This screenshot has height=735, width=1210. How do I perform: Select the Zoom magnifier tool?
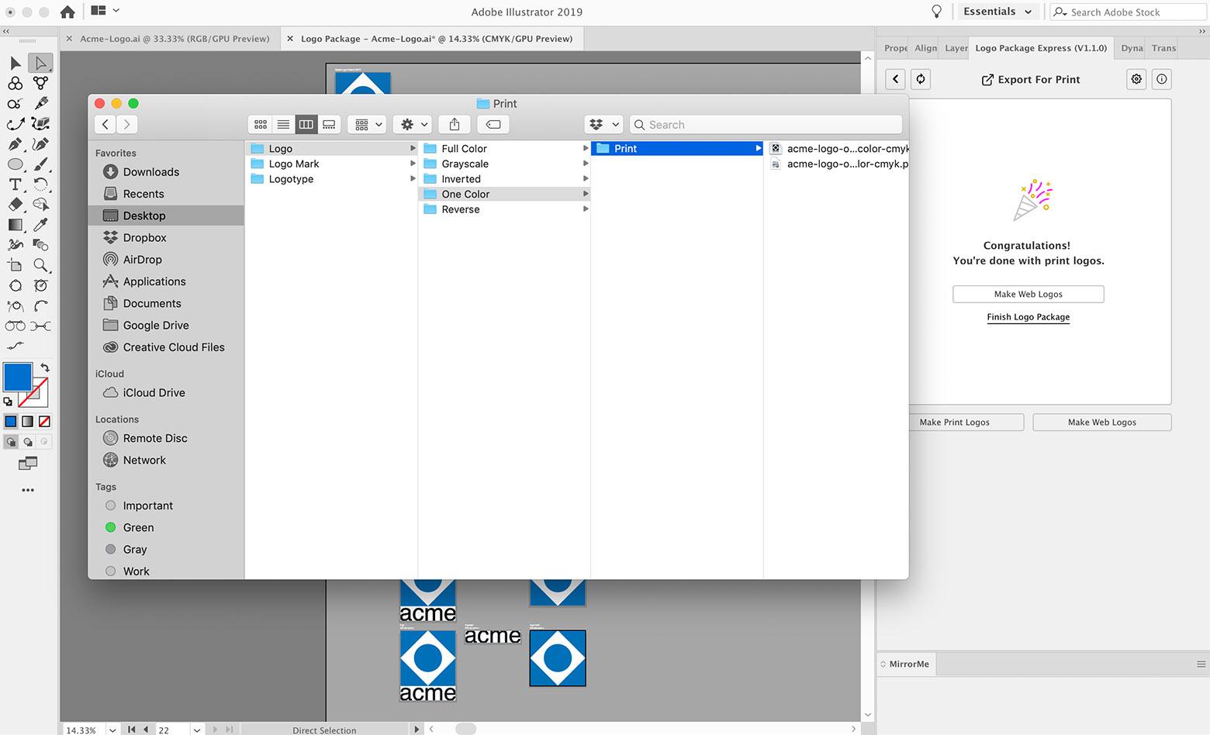(40, 265)
